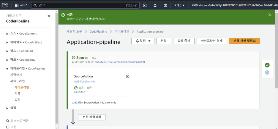Jump to the green check stage indicator
The width and height of the screenshot is (278, 129).
click(267, 65)
